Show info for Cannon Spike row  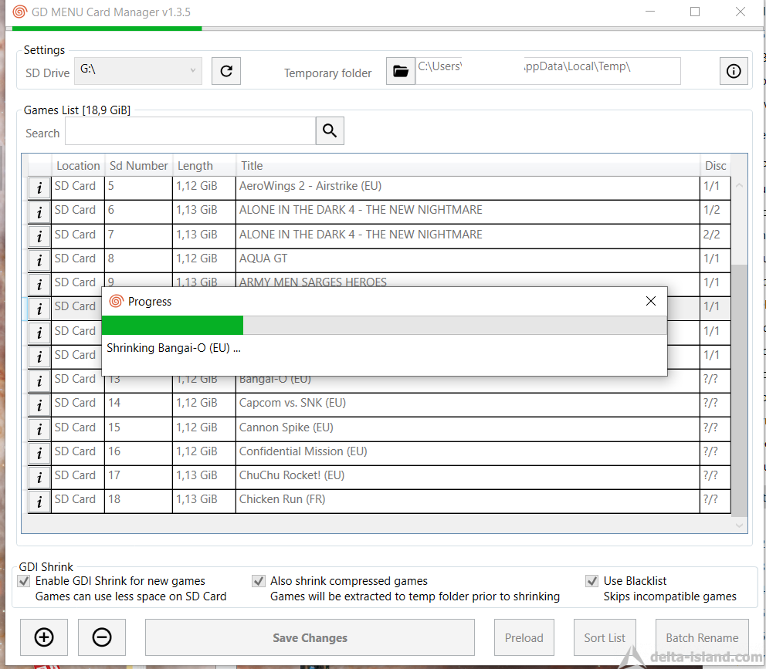(39, 429)
